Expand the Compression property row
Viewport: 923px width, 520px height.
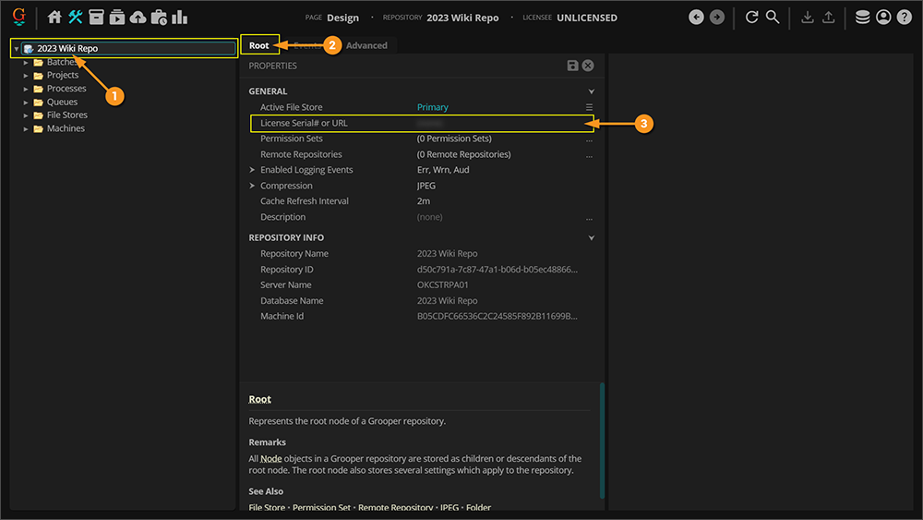[252, 186]
